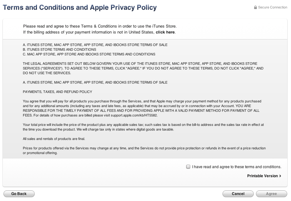The width and height of the screenshot is (291, 201).
Task: Click the chevron next to Printable Version
Action: [280, 176]
